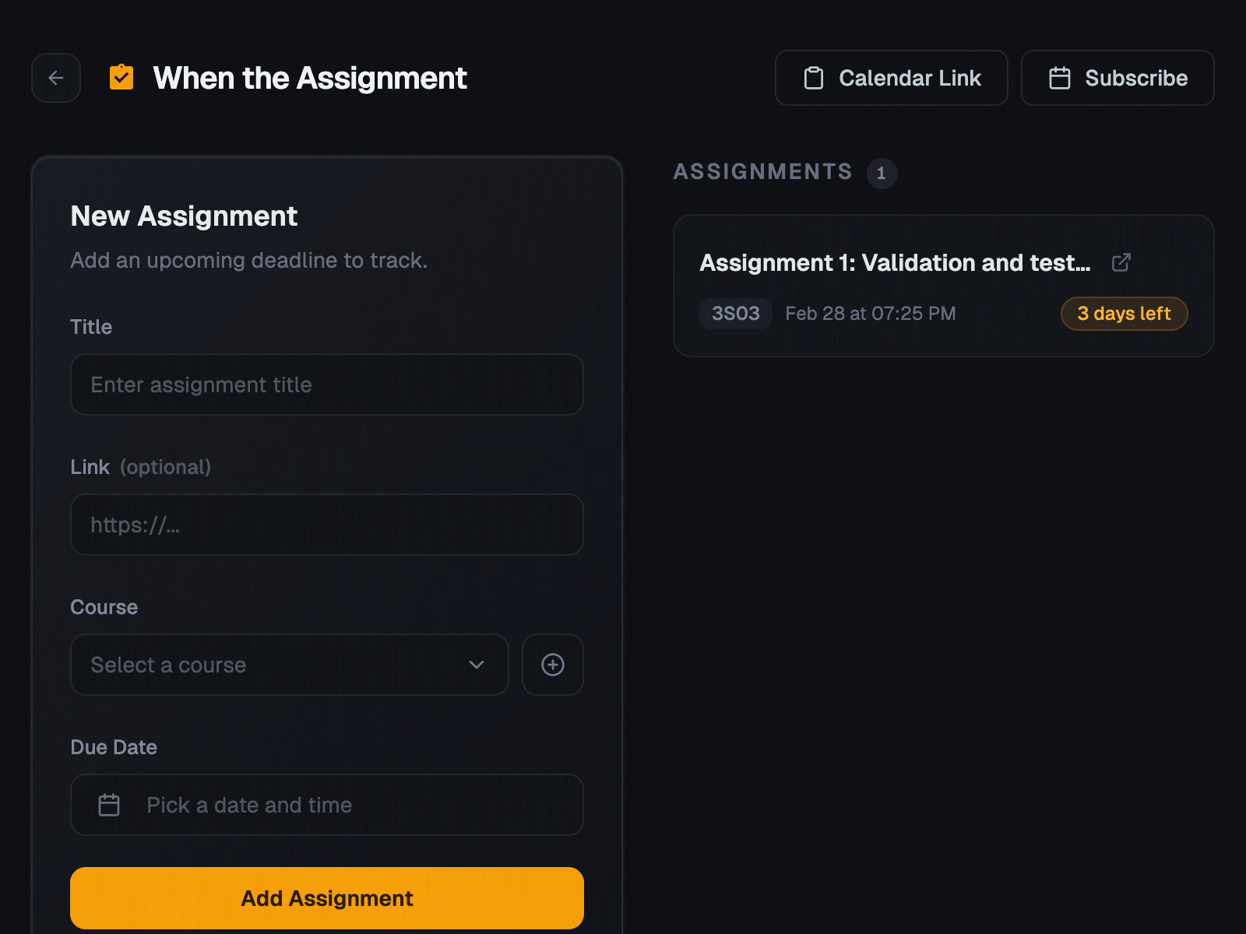
Task: Click the orange clipboard checkmark app logo
Action: click(x=121, y=77)
